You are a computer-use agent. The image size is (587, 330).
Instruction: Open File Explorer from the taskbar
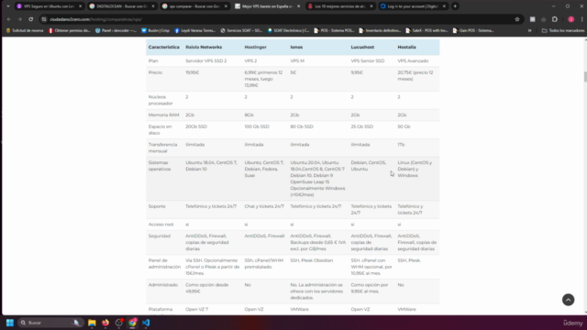(92, 323)
